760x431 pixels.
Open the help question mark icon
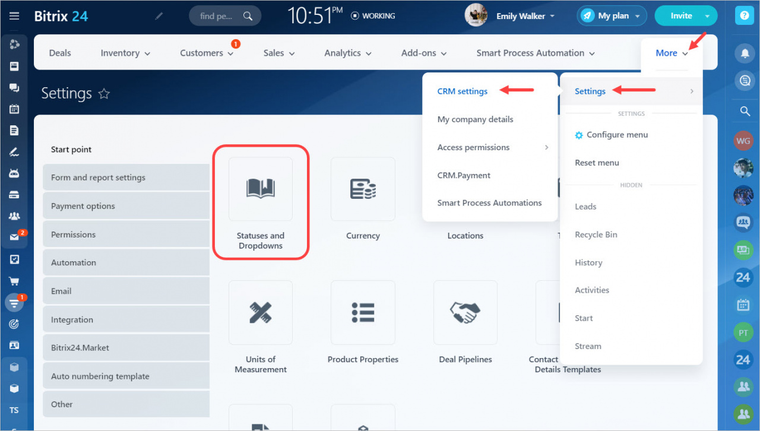[743, 16]
